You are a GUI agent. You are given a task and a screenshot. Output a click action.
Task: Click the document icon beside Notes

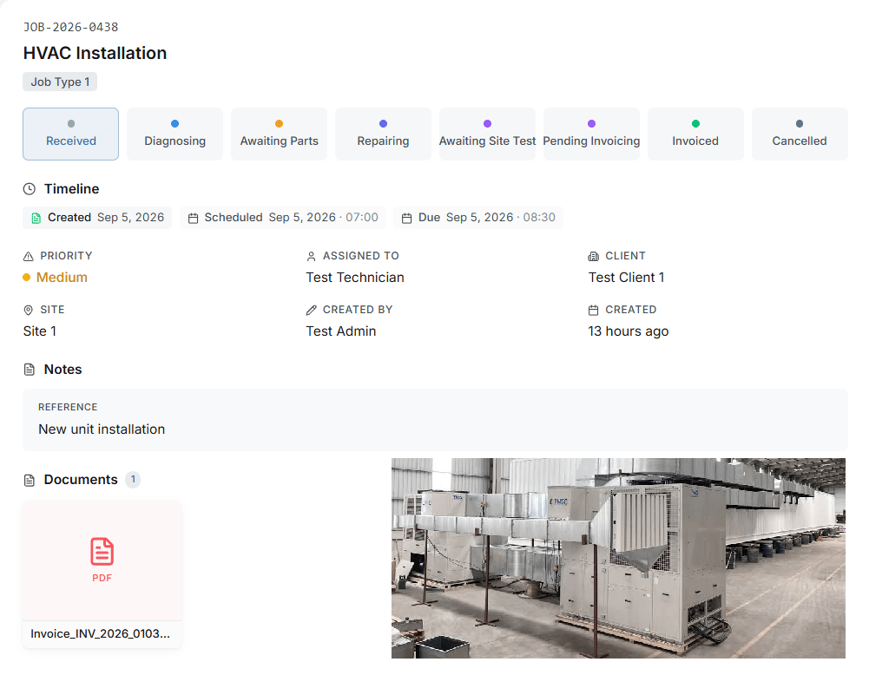[30, 370]
